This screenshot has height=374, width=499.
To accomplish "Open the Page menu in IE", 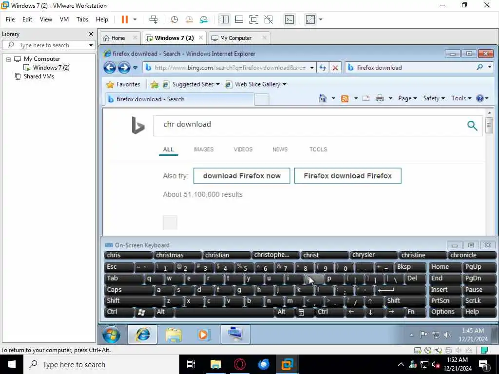I will (407, 98).
